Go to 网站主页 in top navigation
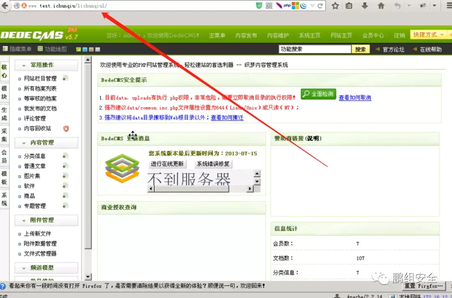The width and height of the screenshot is (452, 298). pos(342,36)
